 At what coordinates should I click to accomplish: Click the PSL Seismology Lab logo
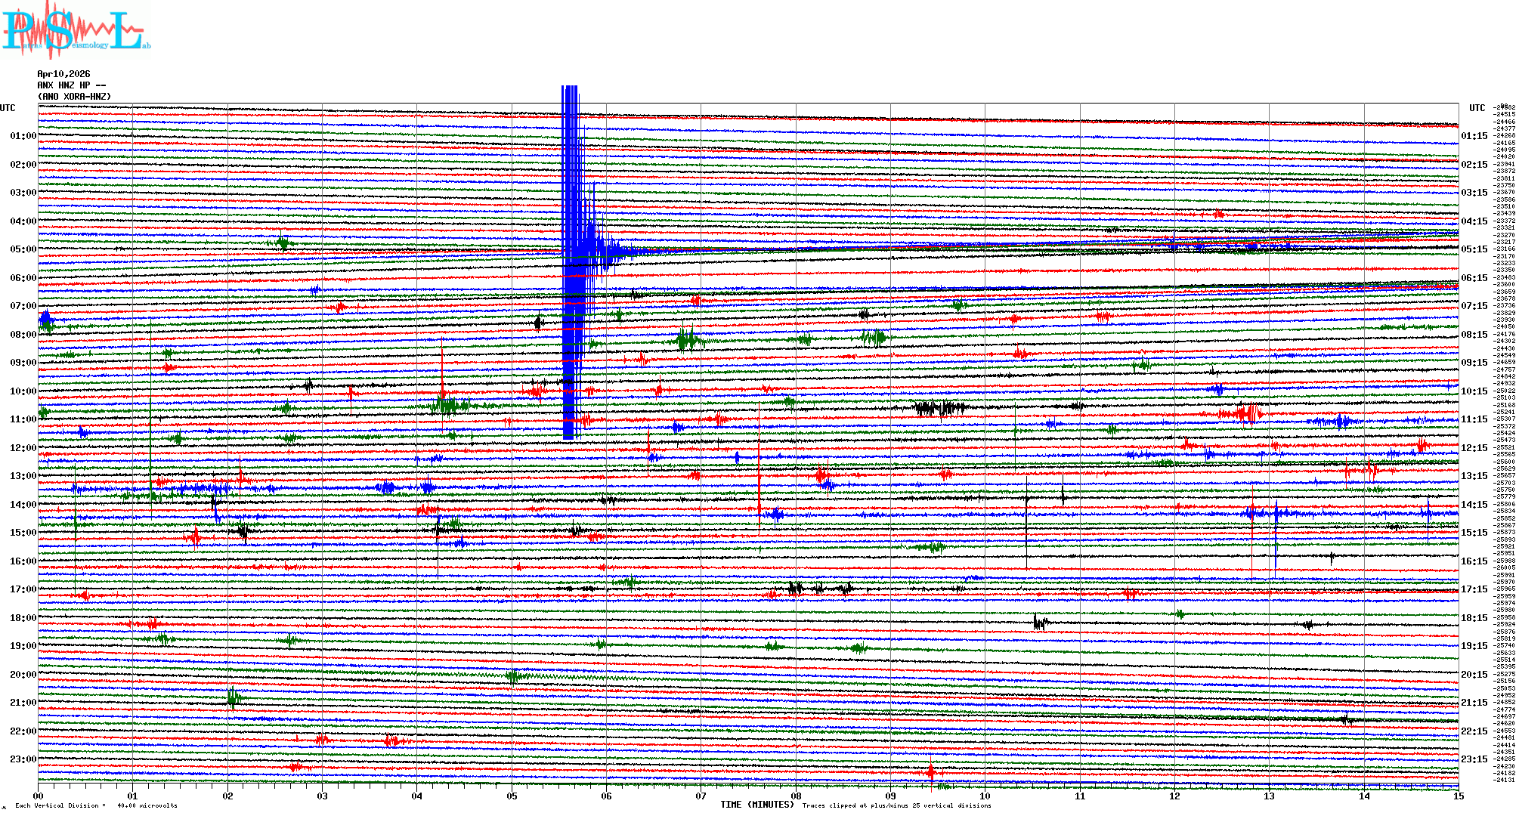coord(76,30)
